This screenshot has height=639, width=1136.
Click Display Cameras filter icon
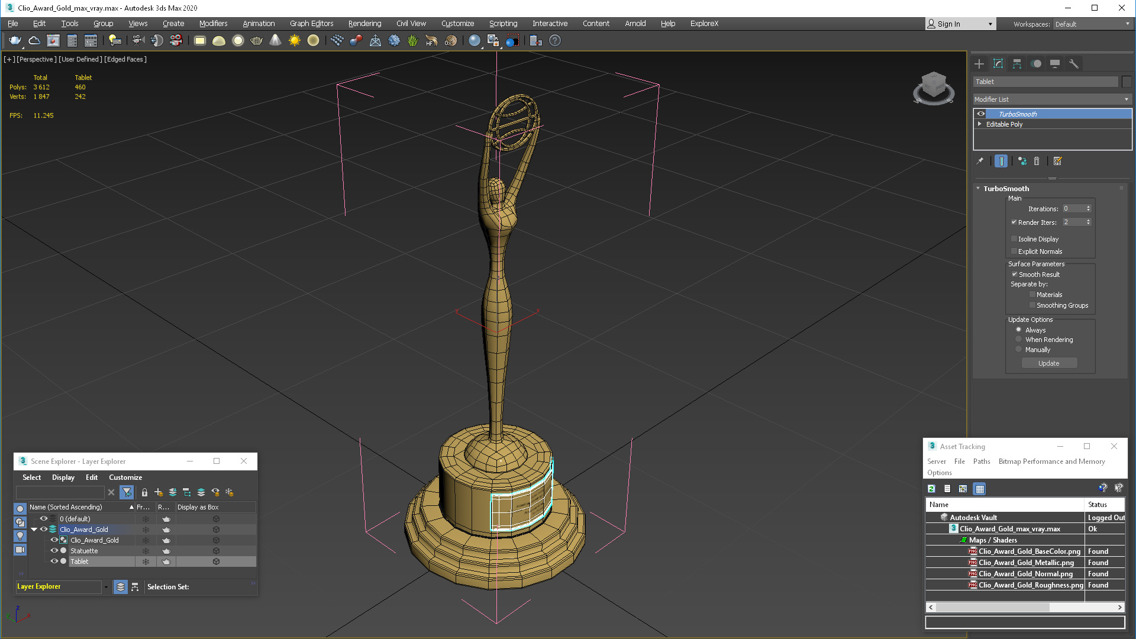pyautogui.click(x=20, y=550)
